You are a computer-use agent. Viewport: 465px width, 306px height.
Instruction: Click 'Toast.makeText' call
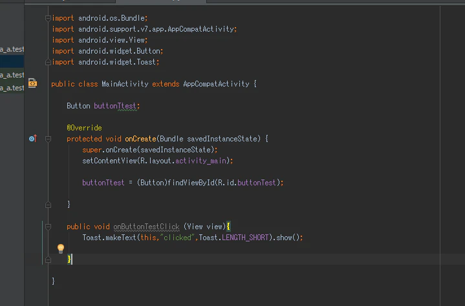point(109,238)
